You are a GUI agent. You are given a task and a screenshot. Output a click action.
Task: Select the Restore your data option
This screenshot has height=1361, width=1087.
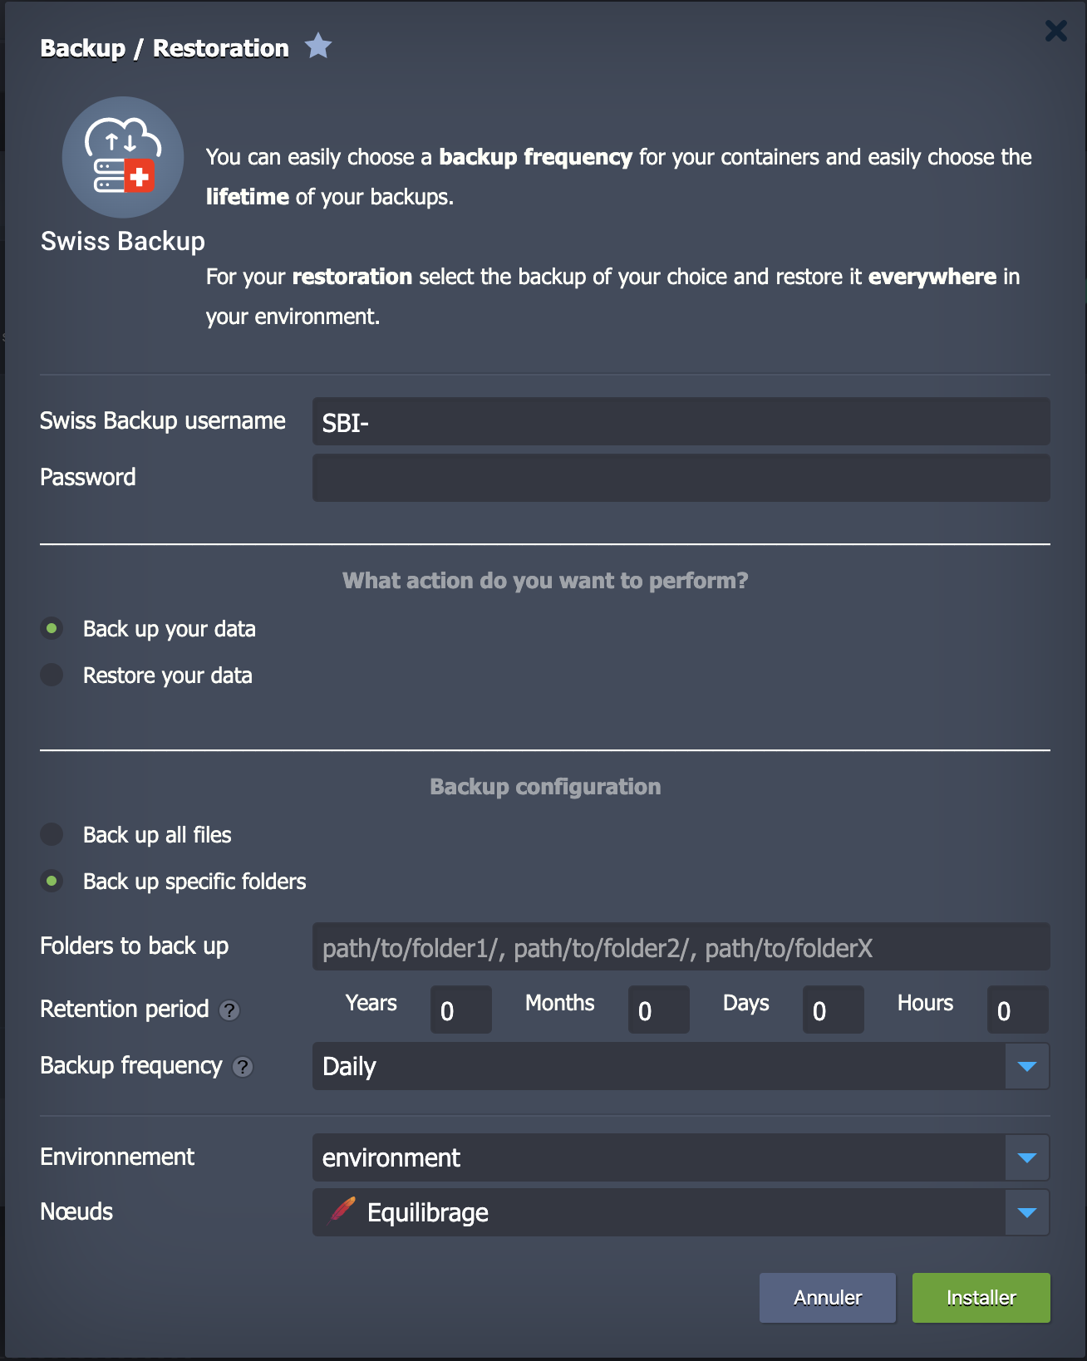pyautogui.click(x=52, y=675)
